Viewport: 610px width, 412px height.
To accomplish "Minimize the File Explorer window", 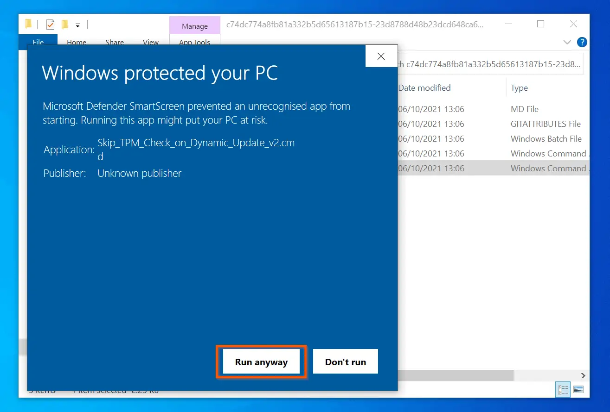I will coord(508,25).
